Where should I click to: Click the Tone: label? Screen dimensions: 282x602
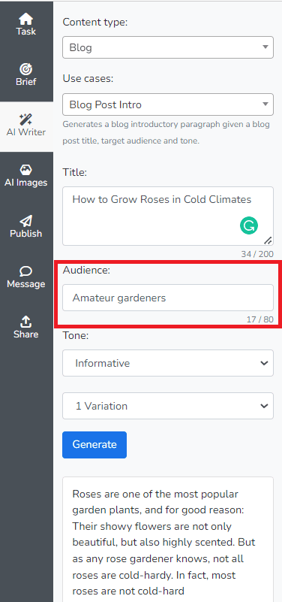click(x=76, y=336)
